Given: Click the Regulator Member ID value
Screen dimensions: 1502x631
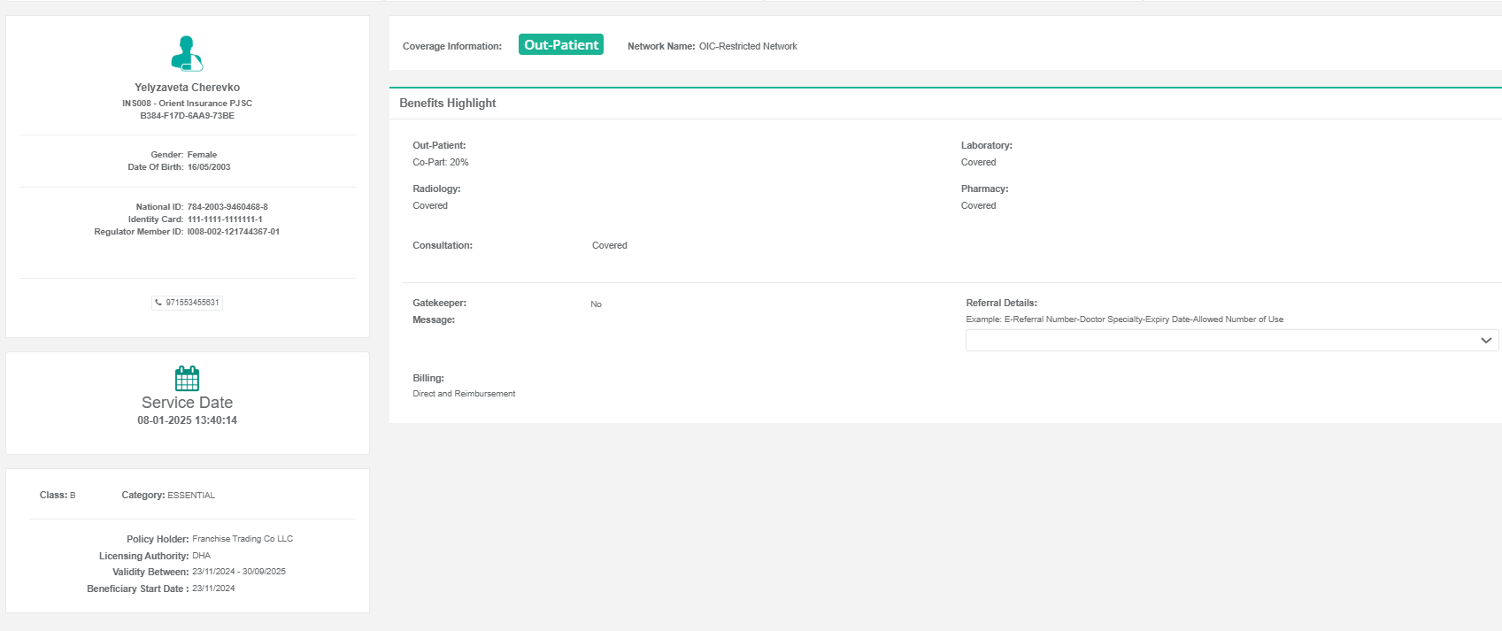Looking at the screenshot, I should (x=234, y=232).
